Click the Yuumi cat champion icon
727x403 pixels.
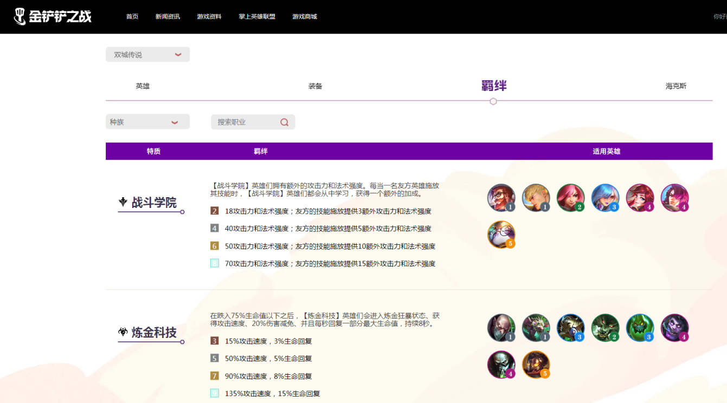pyautogui.click(x=501, y=235)
